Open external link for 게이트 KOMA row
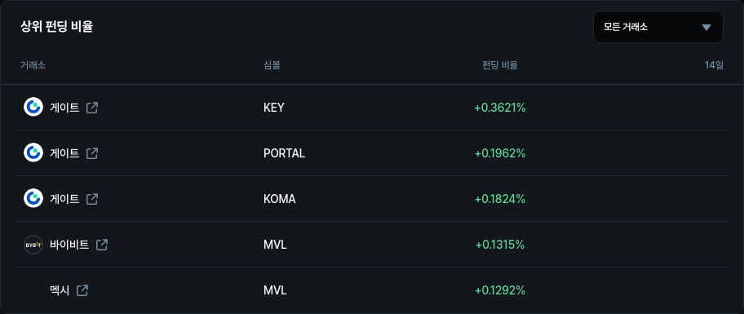 pos(92,199)
